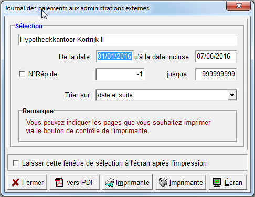Select the end date field 07/06/2016
This screenshot has height=197, width=255.
pyautogui.click(x=216, y=57)
